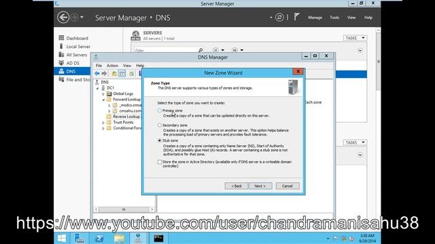Click DNS Manager toolbar Forward arrow

(x=104, y=73)
